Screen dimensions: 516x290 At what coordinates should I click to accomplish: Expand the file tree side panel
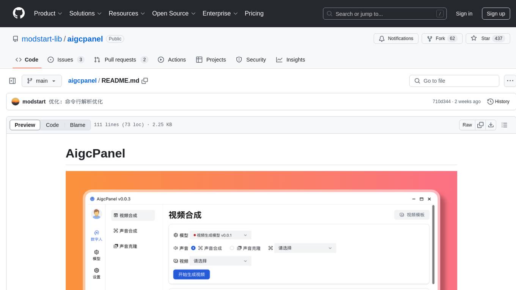coord(13,81)
